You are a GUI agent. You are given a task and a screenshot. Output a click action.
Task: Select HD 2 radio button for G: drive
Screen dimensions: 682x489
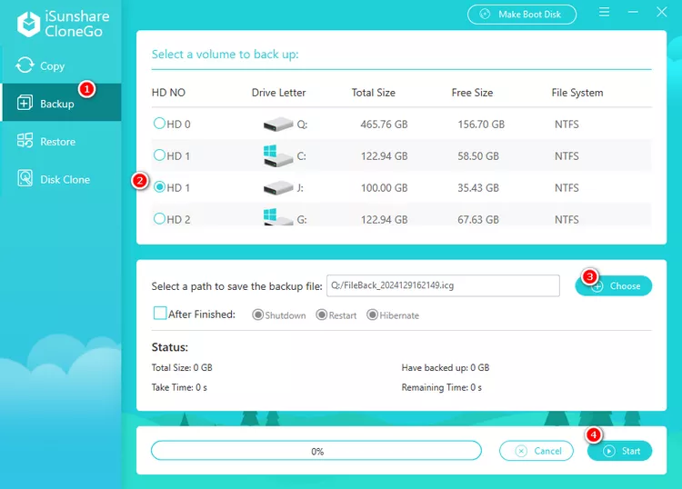pos(159,218)
